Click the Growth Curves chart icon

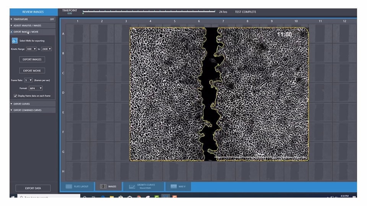click(132, 187)
